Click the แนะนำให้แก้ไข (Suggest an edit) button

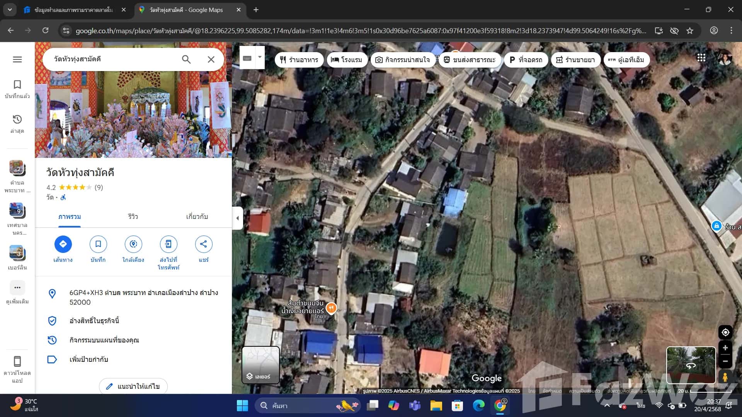point(133,386)
